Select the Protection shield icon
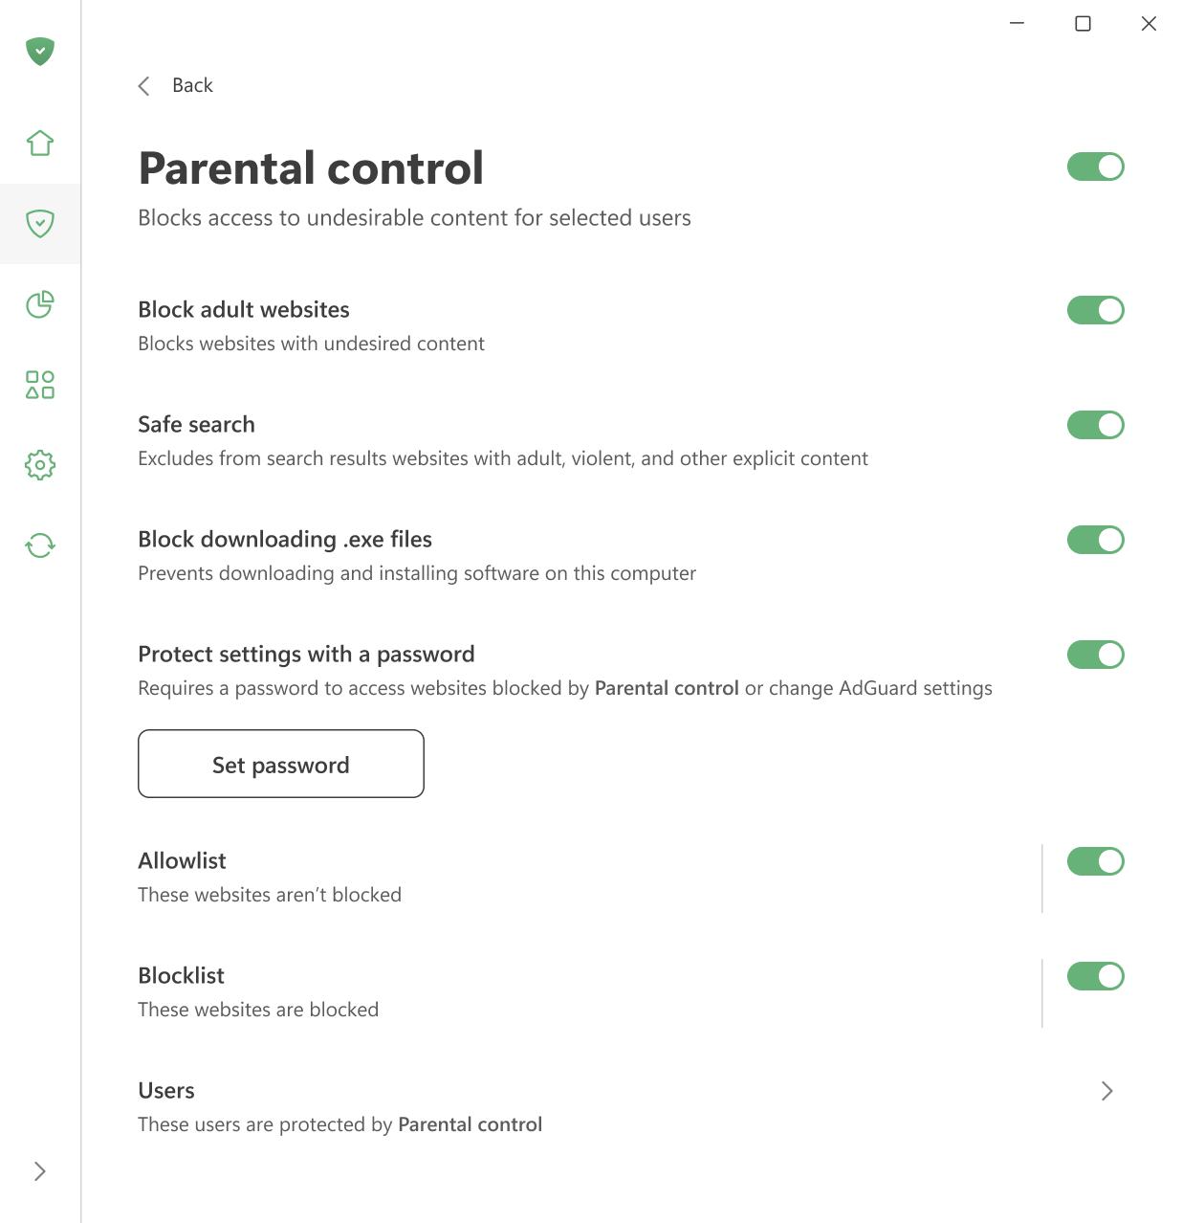This screenshot has width=1182, height=1223. click(x=40, y=225)
